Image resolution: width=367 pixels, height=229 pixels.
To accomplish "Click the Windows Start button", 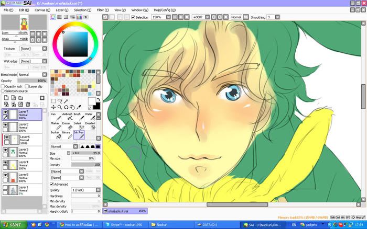I will pos(13,224).
